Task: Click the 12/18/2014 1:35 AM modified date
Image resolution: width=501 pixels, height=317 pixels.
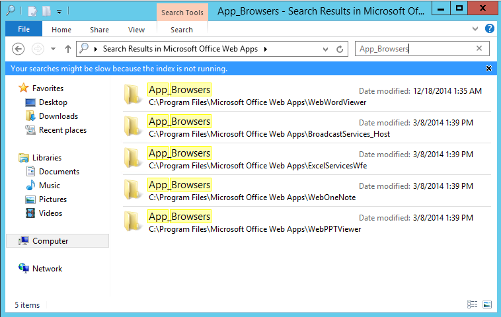Action: click(x=447, y=91)
